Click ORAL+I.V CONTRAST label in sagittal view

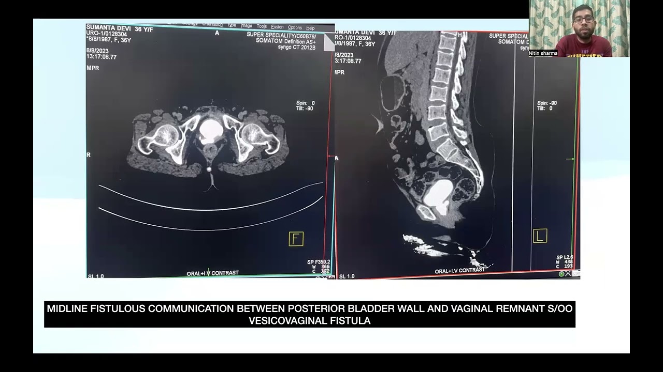[x=460, y=271]
